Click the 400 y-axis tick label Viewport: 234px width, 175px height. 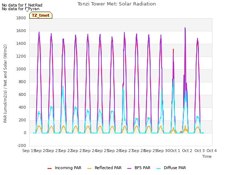(x=22, y=108)
